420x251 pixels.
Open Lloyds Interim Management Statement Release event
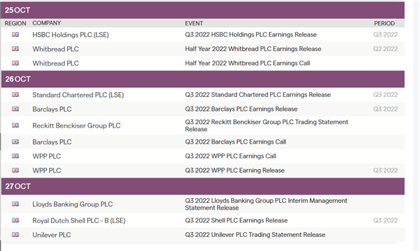pos(267,204)
